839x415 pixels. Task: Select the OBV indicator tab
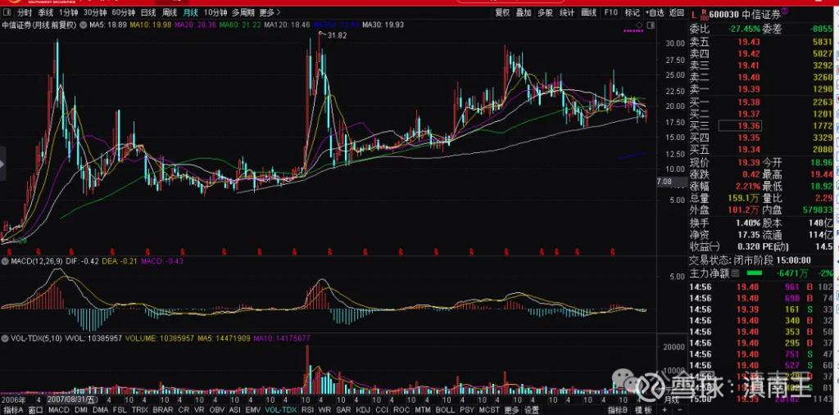pyautogui.click(x=216, y=410)
